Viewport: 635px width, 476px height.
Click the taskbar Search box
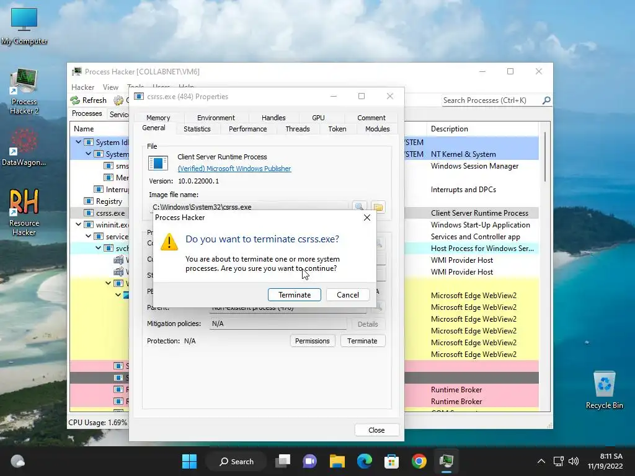pos(236,461)
